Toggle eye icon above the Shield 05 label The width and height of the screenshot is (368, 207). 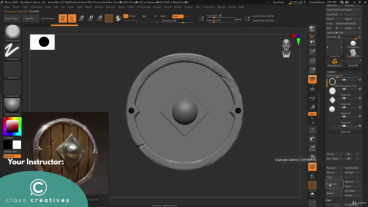(x=360, y=117)
